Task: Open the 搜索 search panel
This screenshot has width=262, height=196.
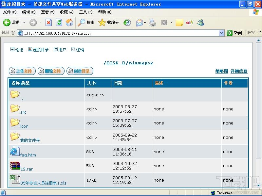Action: tap(86, 23)
